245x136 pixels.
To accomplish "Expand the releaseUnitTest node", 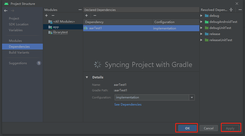I will pos(201,40).
